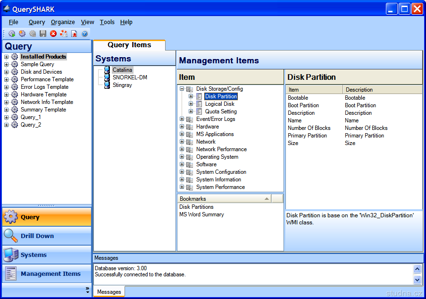Expand the Installed Products query node
426x299 pixels.
click(x=7, y=57)
